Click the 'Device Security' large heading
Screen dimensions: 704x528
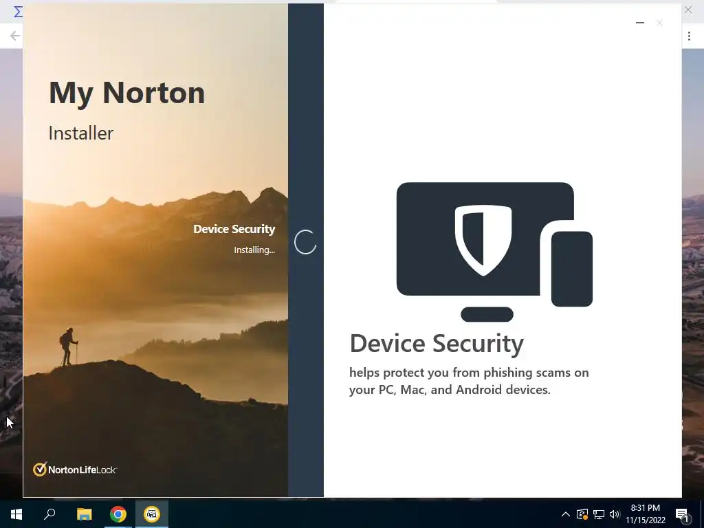437,344
